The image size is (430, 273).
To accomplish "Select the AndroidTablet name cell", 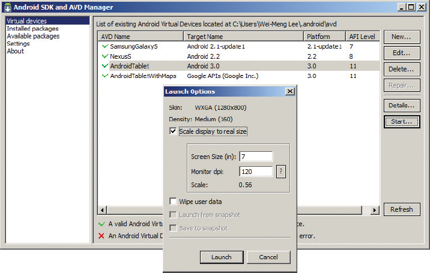I will click(130, 66).
